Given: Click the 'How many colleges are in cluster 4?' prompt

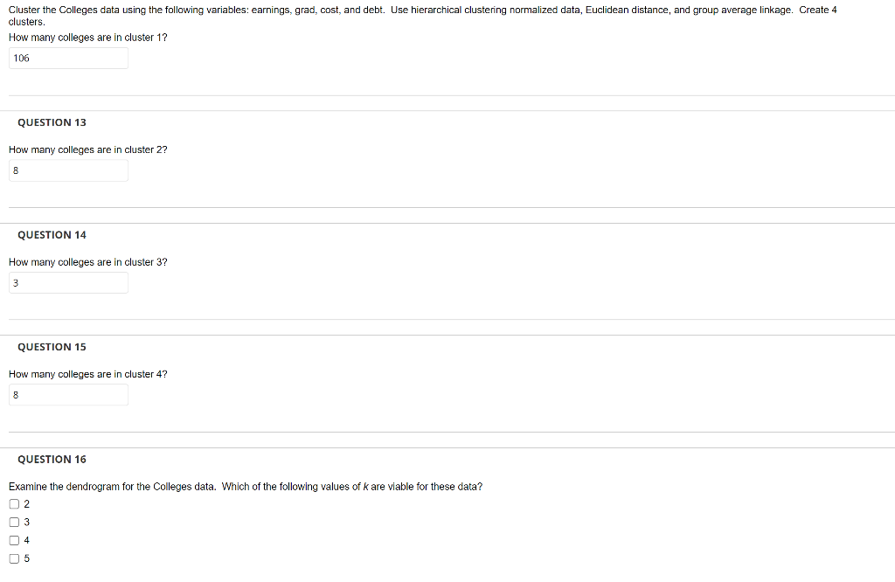Looking at the screenshot, I should click(87, 374).
